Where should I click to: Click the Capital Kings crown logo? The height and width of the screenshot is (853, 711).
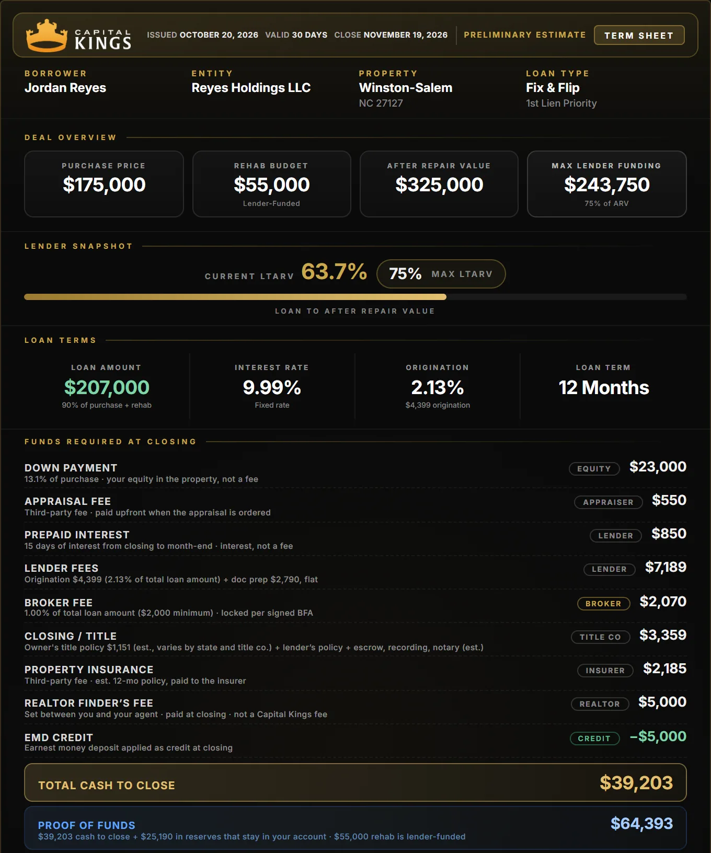point(47,36)
